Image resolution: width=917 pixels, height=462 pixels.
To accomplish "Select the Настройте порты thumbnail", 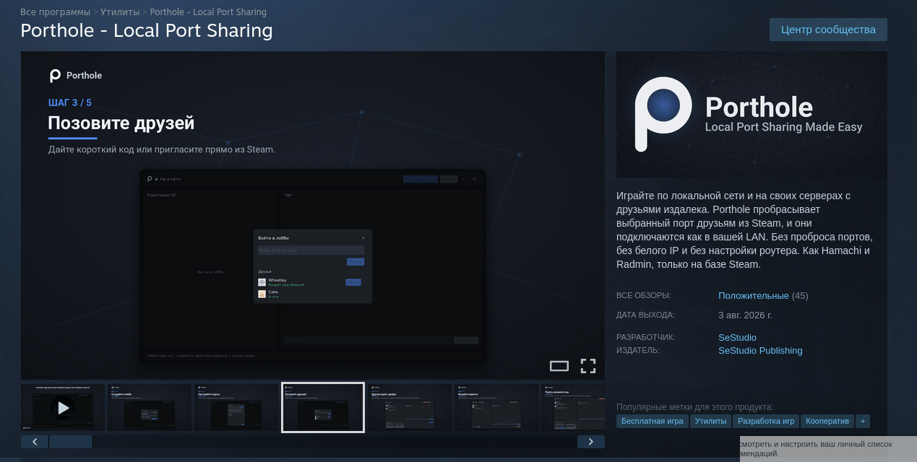I will coord(236,408).
